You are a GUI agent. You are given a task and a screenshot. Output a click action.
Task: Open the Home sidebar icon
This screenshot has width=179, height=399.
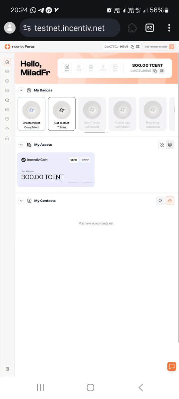click(x=7, y=62)
